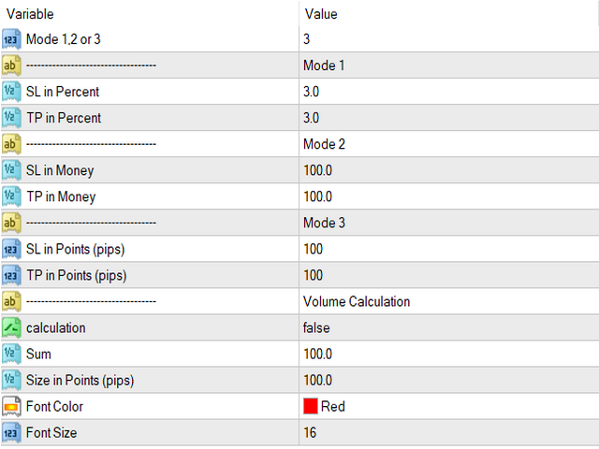
Task: Edit the Font Size value 16
Action: coord(449,433)
